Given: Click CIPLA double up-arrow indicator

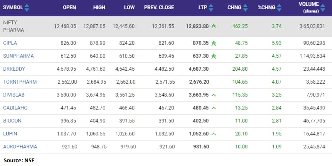Looking at the screenshot, I should click(214, 43).
